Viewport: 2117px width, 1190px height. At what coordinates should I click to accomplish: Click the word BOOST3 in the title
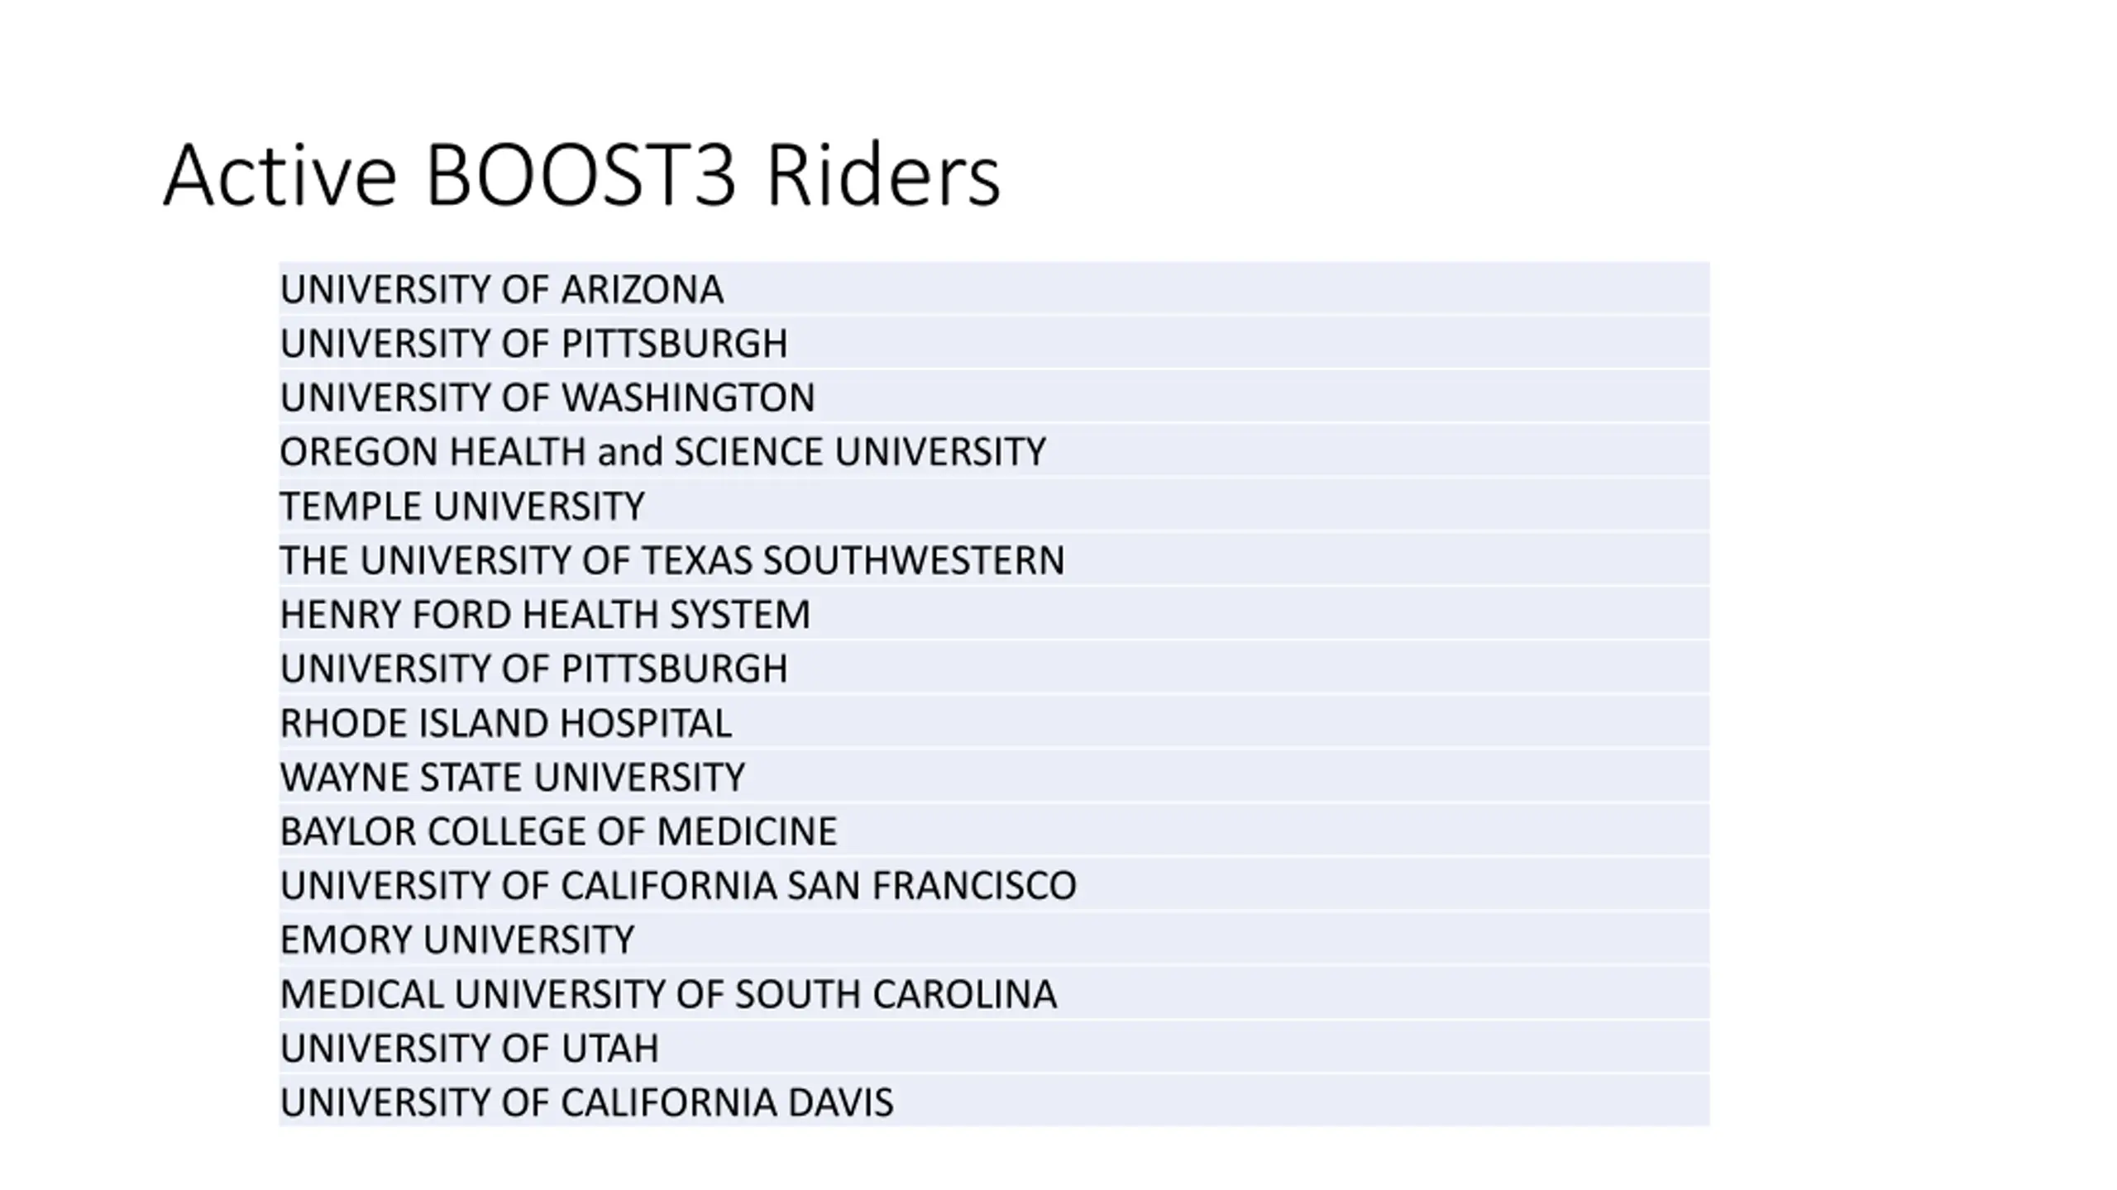pos(580,175)
